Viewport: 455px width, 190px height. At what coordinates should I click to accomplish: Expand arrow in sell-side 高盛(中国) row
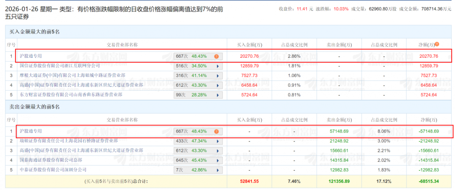coord(218,151)
